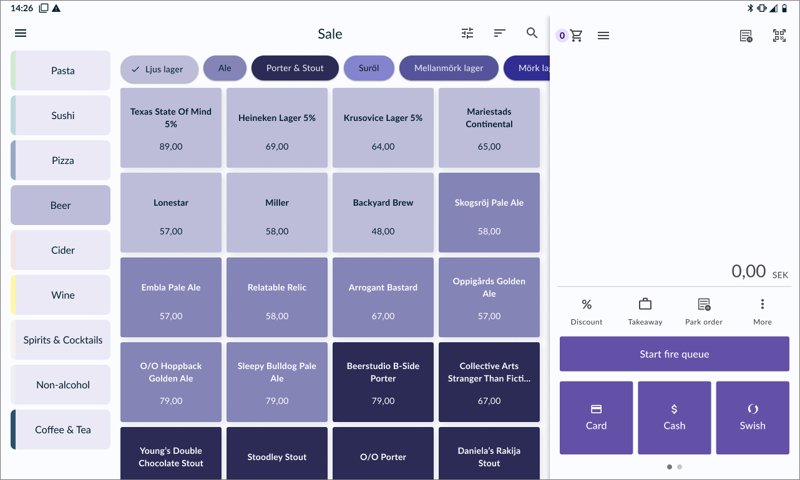Select the Non-alcohol category
This screenshot has height=480, width=800.
coord(61,385)
